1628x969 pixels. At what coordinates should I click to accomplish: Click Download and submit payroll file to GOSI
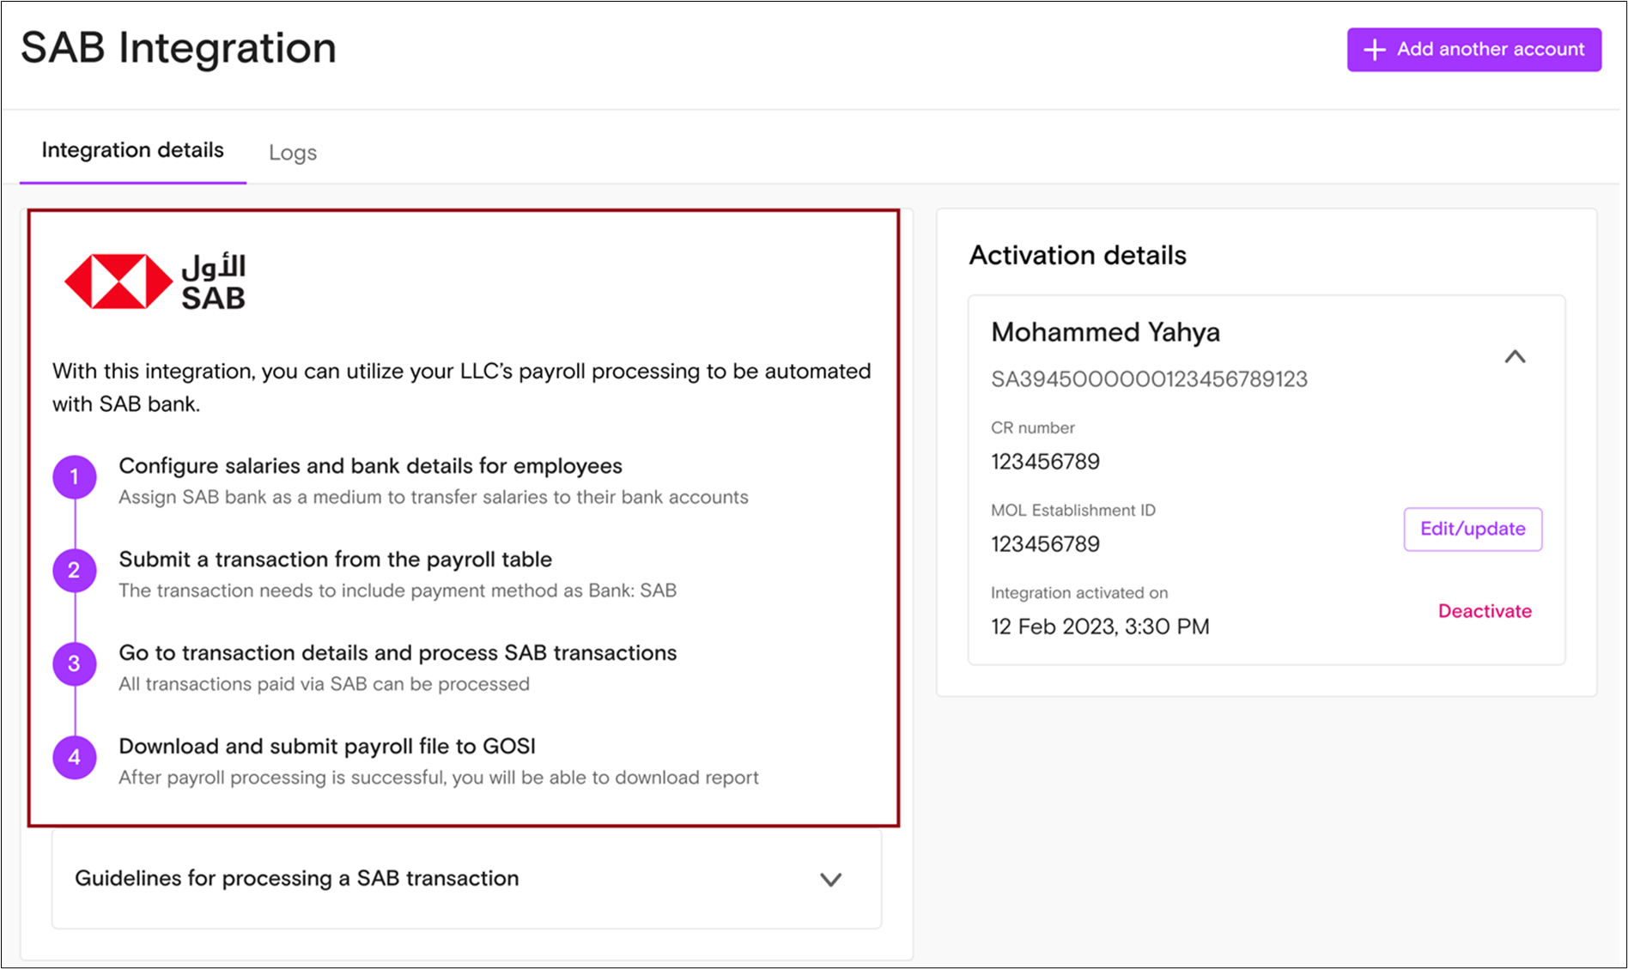click(x=326, y=747)
